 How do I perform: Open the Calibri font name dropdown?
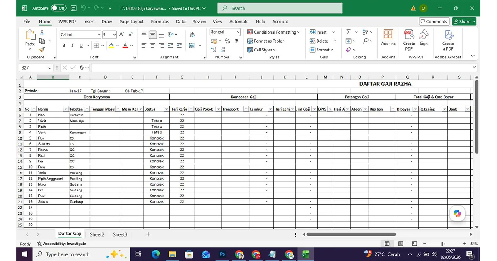pos(99,35)
